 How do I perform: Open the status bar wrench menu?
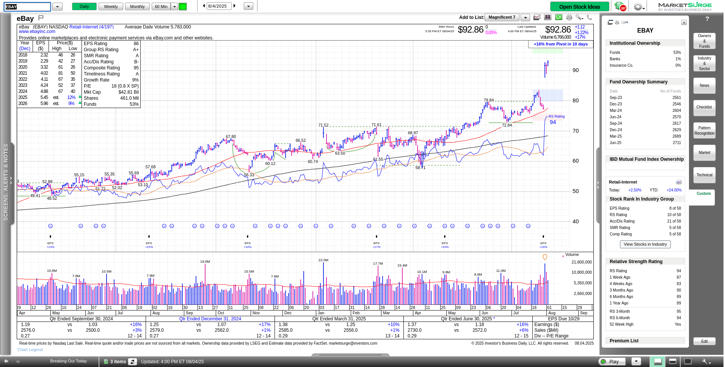706,362
